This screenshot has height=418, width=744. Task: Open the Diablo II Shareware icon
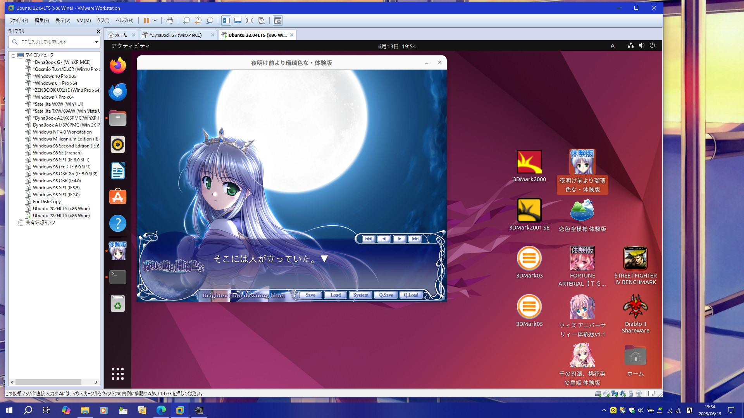pos(635,314)
